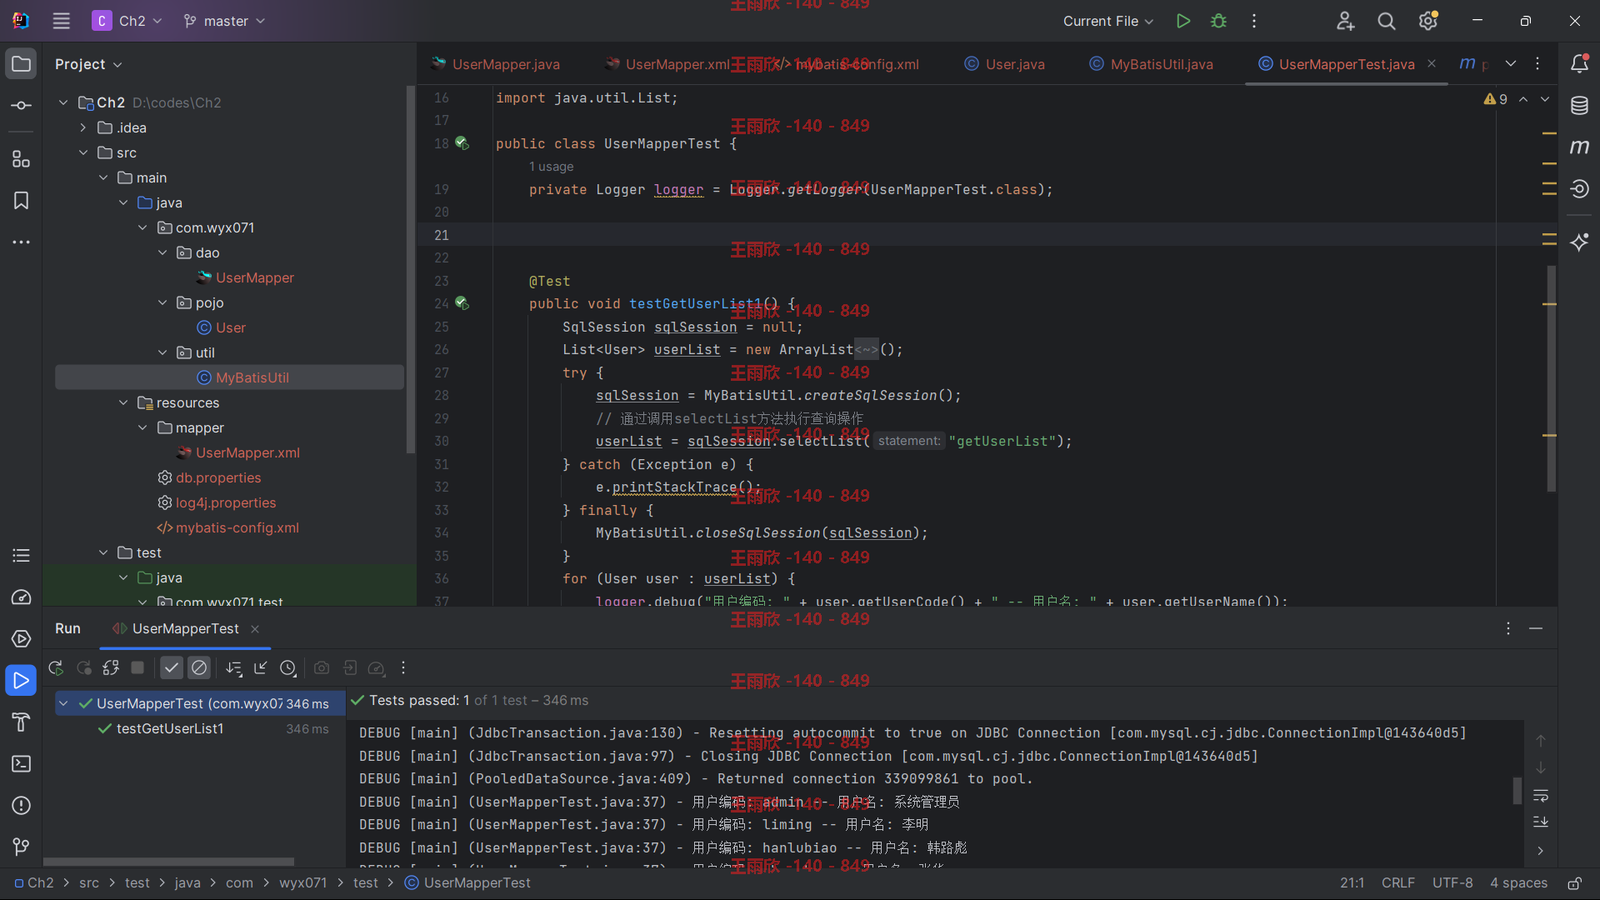
Task: Open the Git tool window
Action: tap(22, 847)
